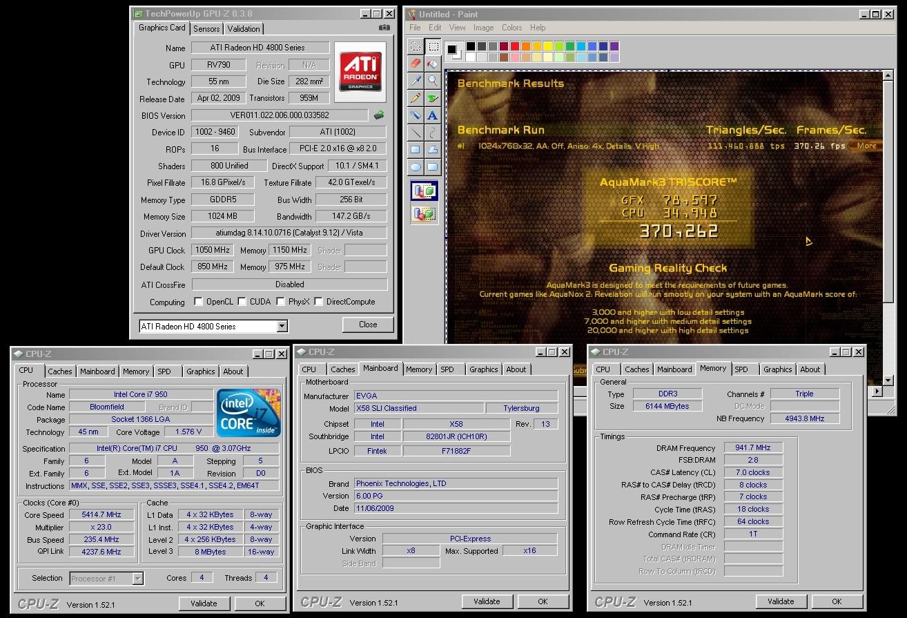Select the Magnifier tool in Paint
The width and height of the screenshot is (907, 618).
(x=433, y=81)
